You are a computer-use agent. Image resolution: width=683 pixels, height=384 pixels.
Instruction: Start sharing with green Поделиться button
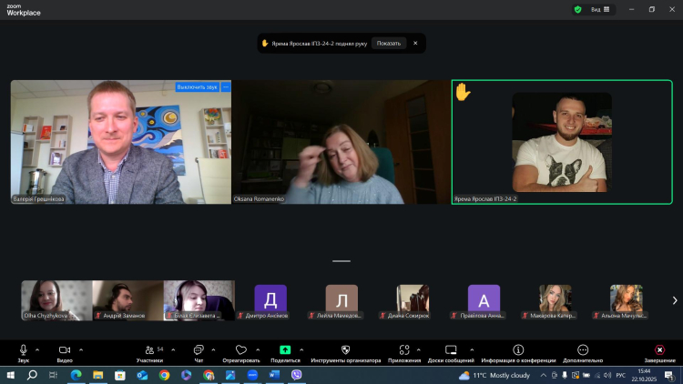[x=285, y=349]
